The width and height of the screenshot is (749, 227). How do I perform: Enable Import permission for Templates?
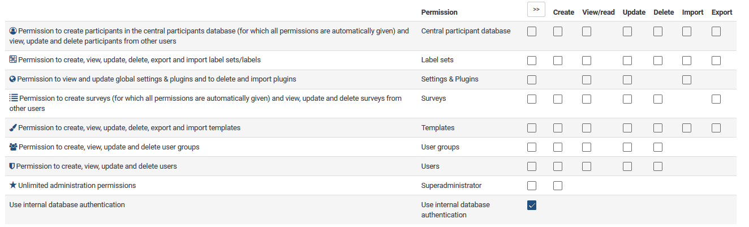pos(687,128)
